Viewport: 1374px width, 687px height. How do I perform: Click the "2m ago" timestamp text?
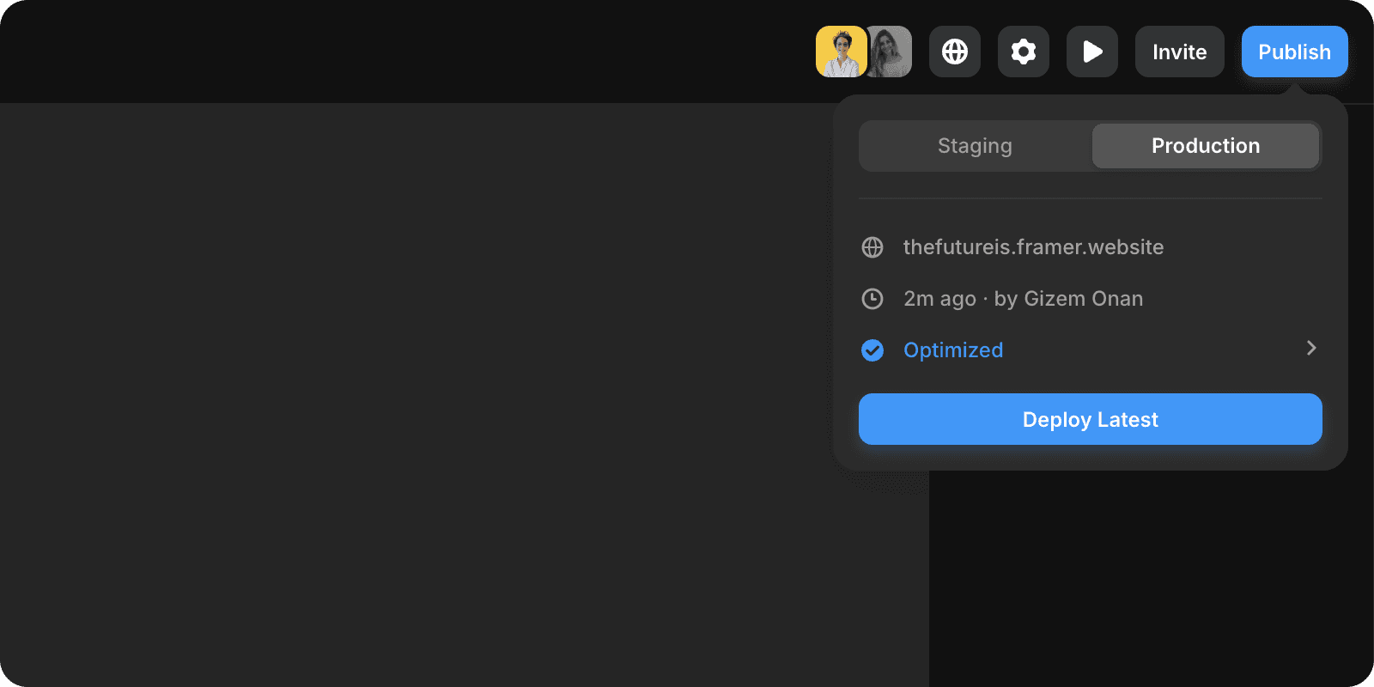(x=939, y=299)
